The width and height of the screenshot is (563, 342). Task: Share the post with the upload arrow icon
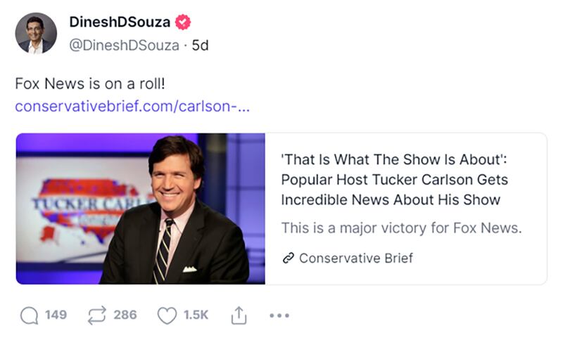pos(237,315)
